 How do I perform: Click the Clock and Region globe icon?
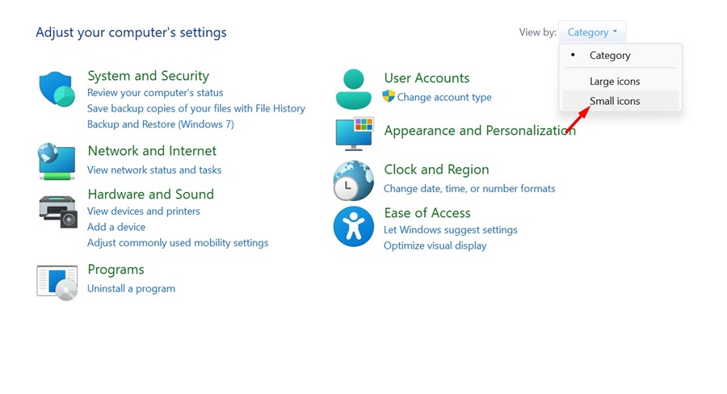[354, 180]
